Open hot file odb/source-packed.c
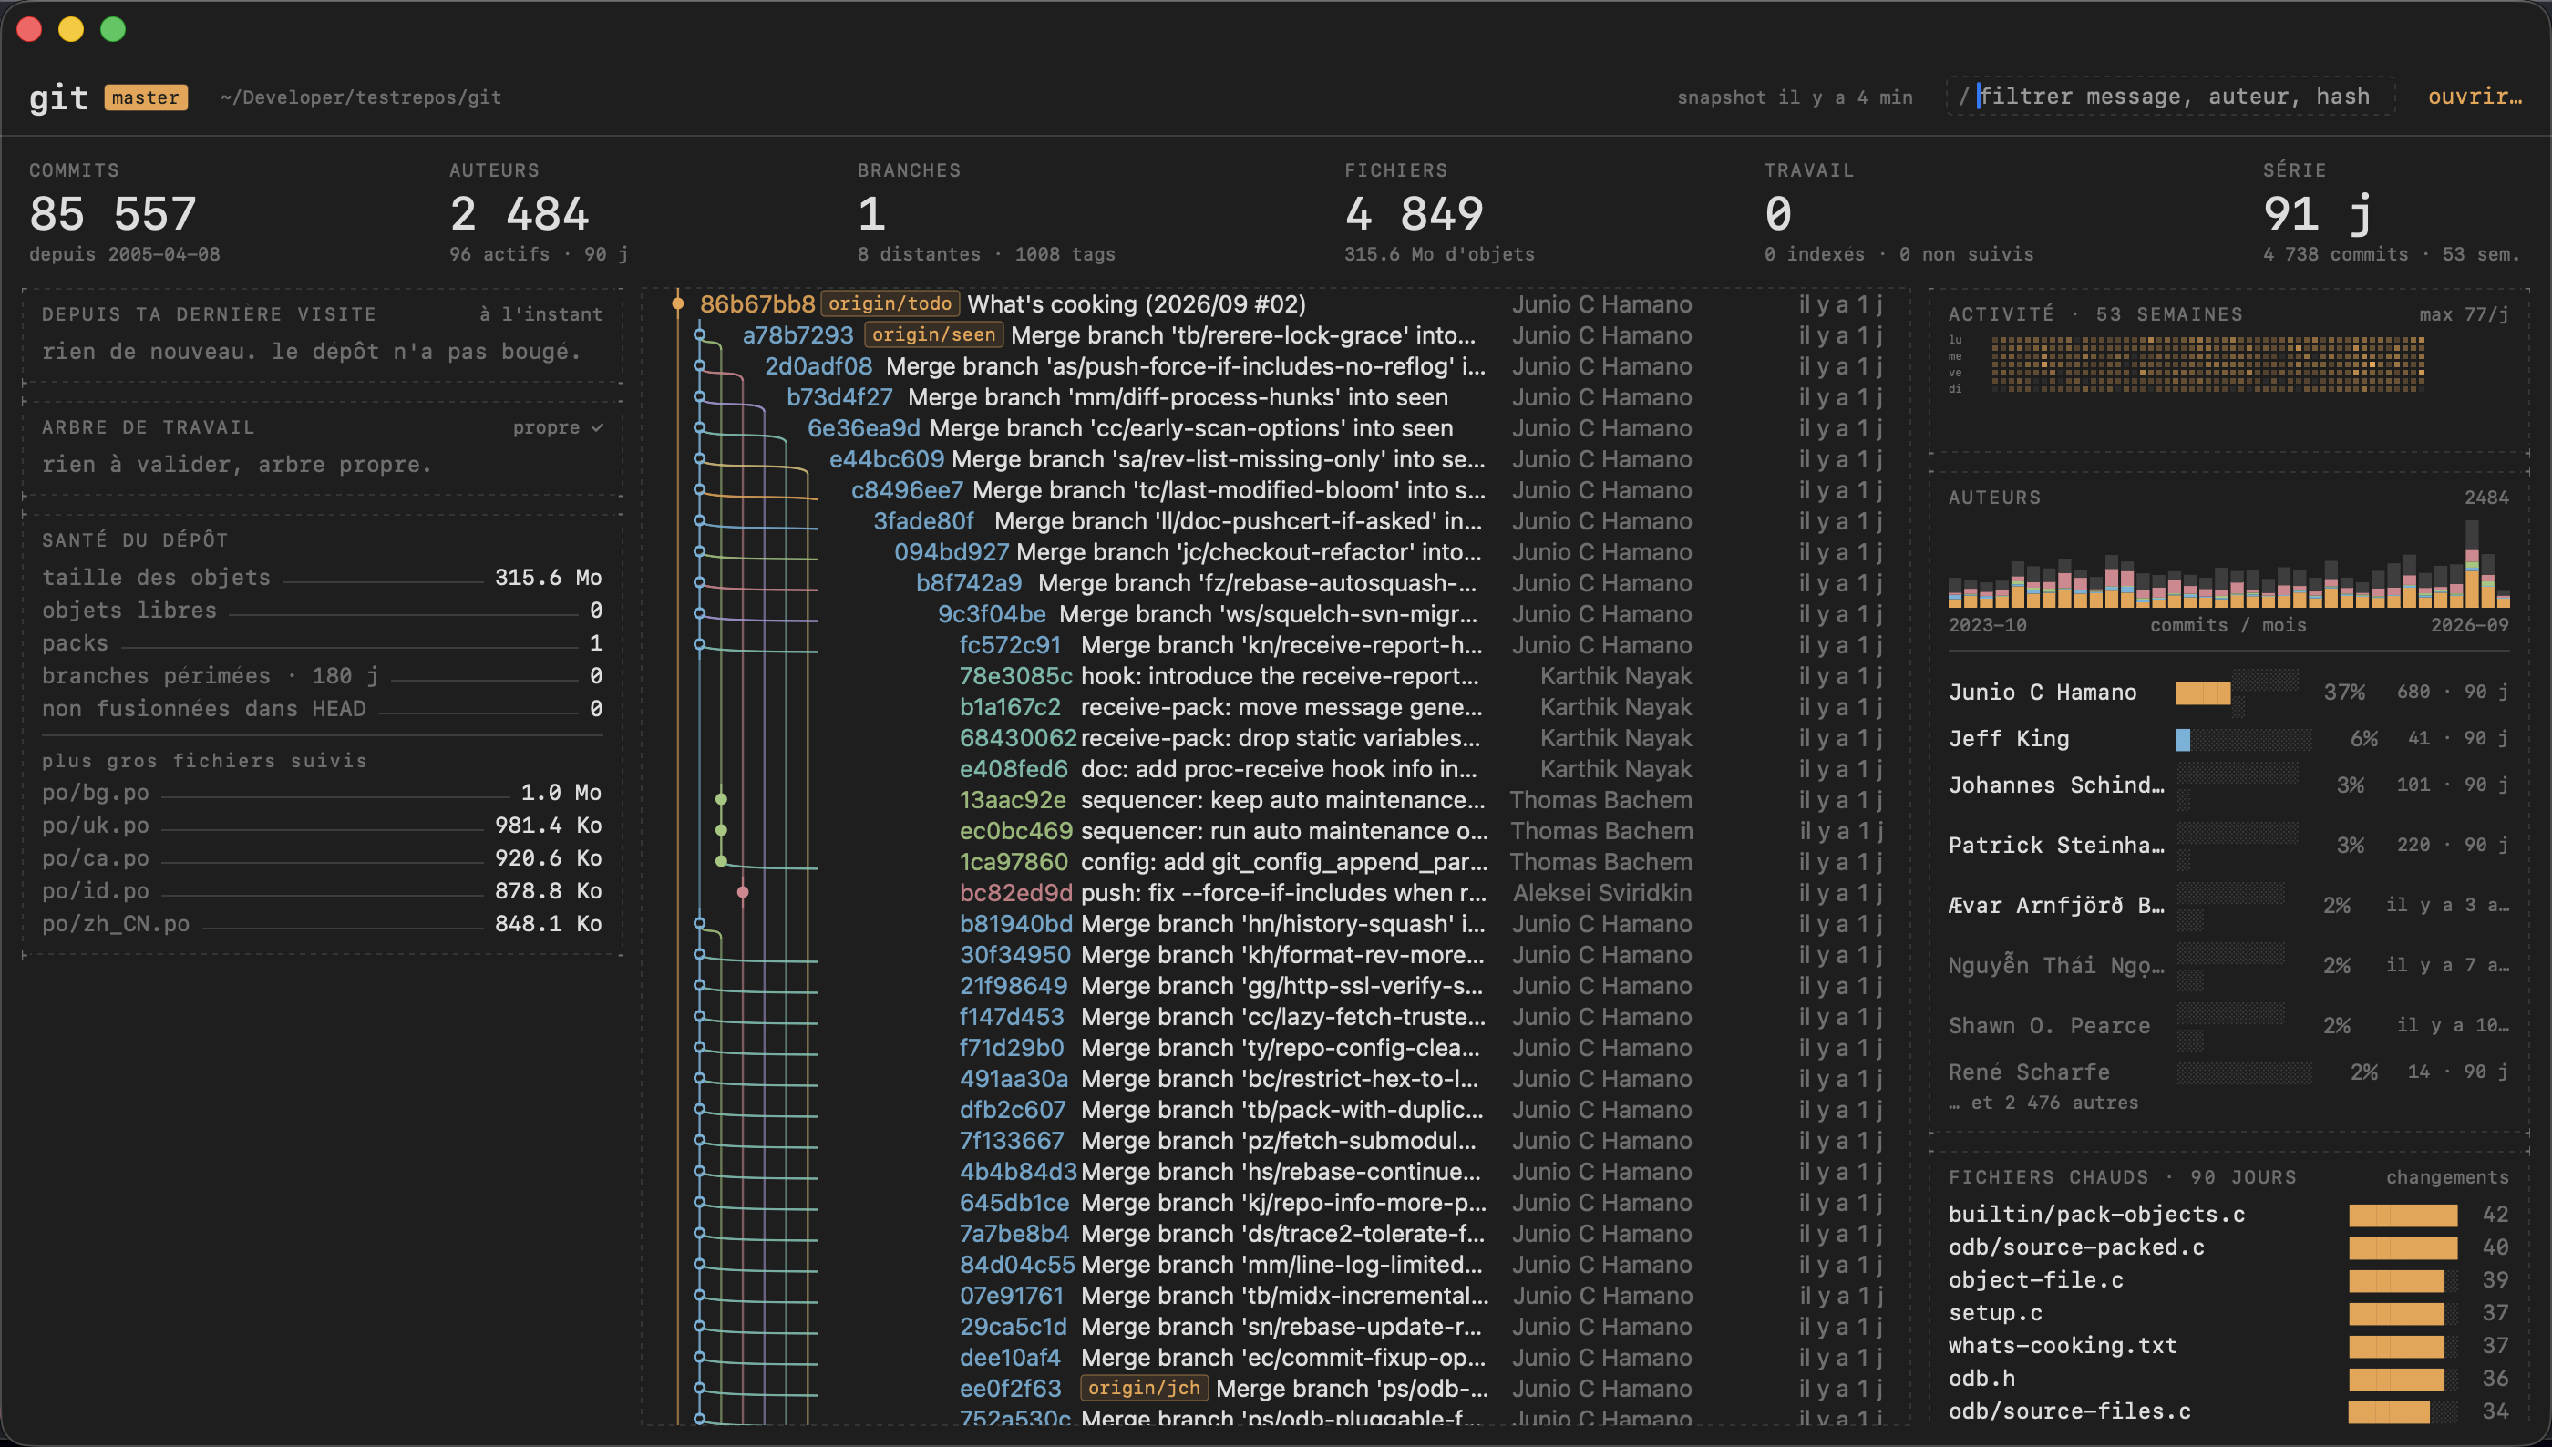 pos(2228,1247)
